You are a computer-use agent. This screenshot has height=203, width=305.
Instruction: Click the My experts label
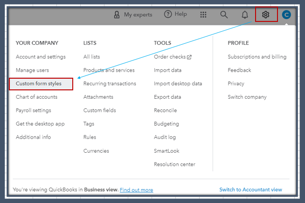pos(138,15)
